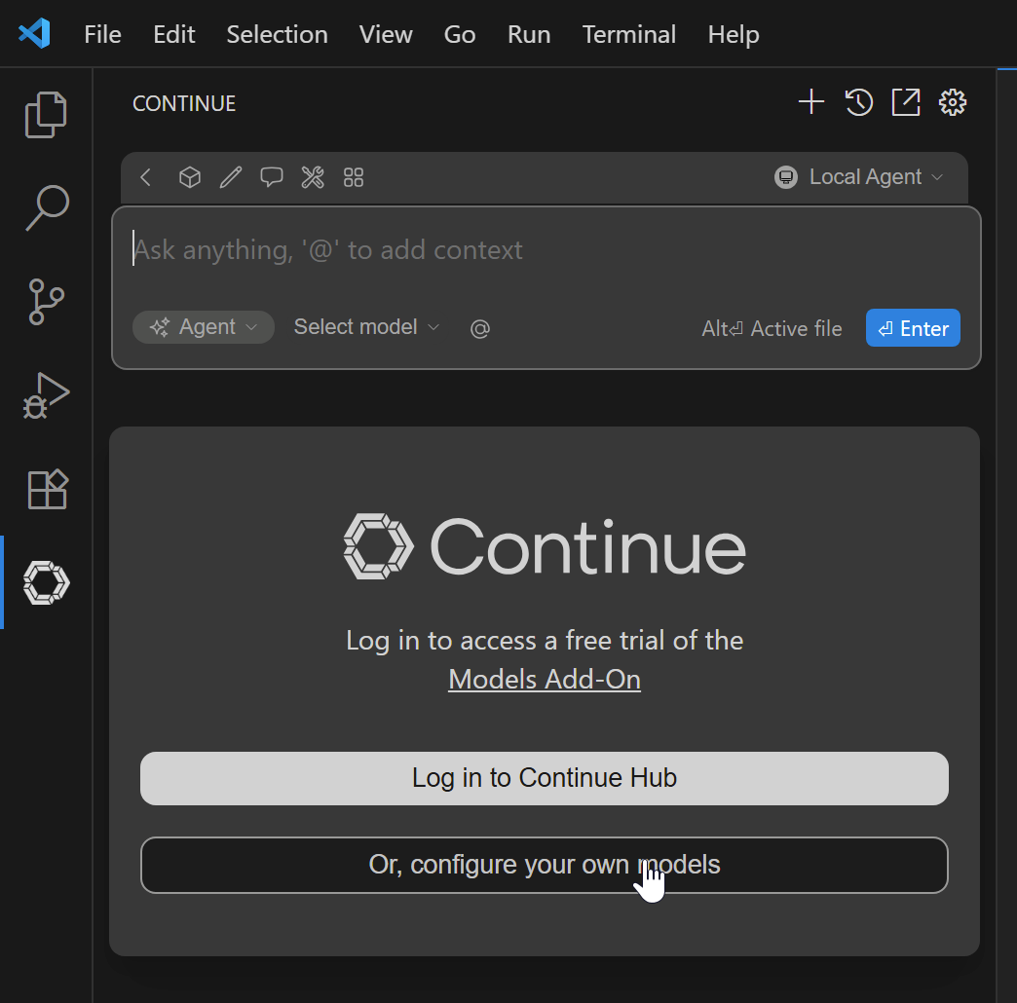
Task: Click the back chevron in Continue toolbar
Action: [146, 177]
